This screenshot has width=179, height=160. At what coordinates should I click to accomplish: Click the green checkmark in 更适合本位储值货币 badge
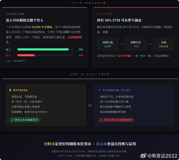[12, 120]
